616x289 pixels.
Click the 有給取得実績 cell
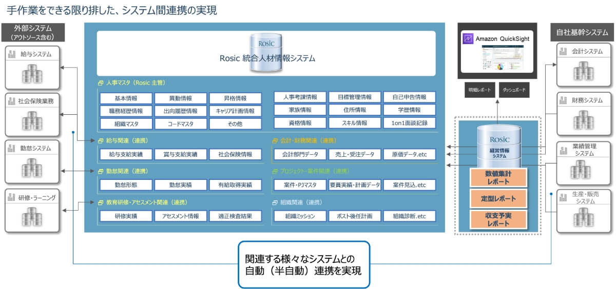point(235,185)
